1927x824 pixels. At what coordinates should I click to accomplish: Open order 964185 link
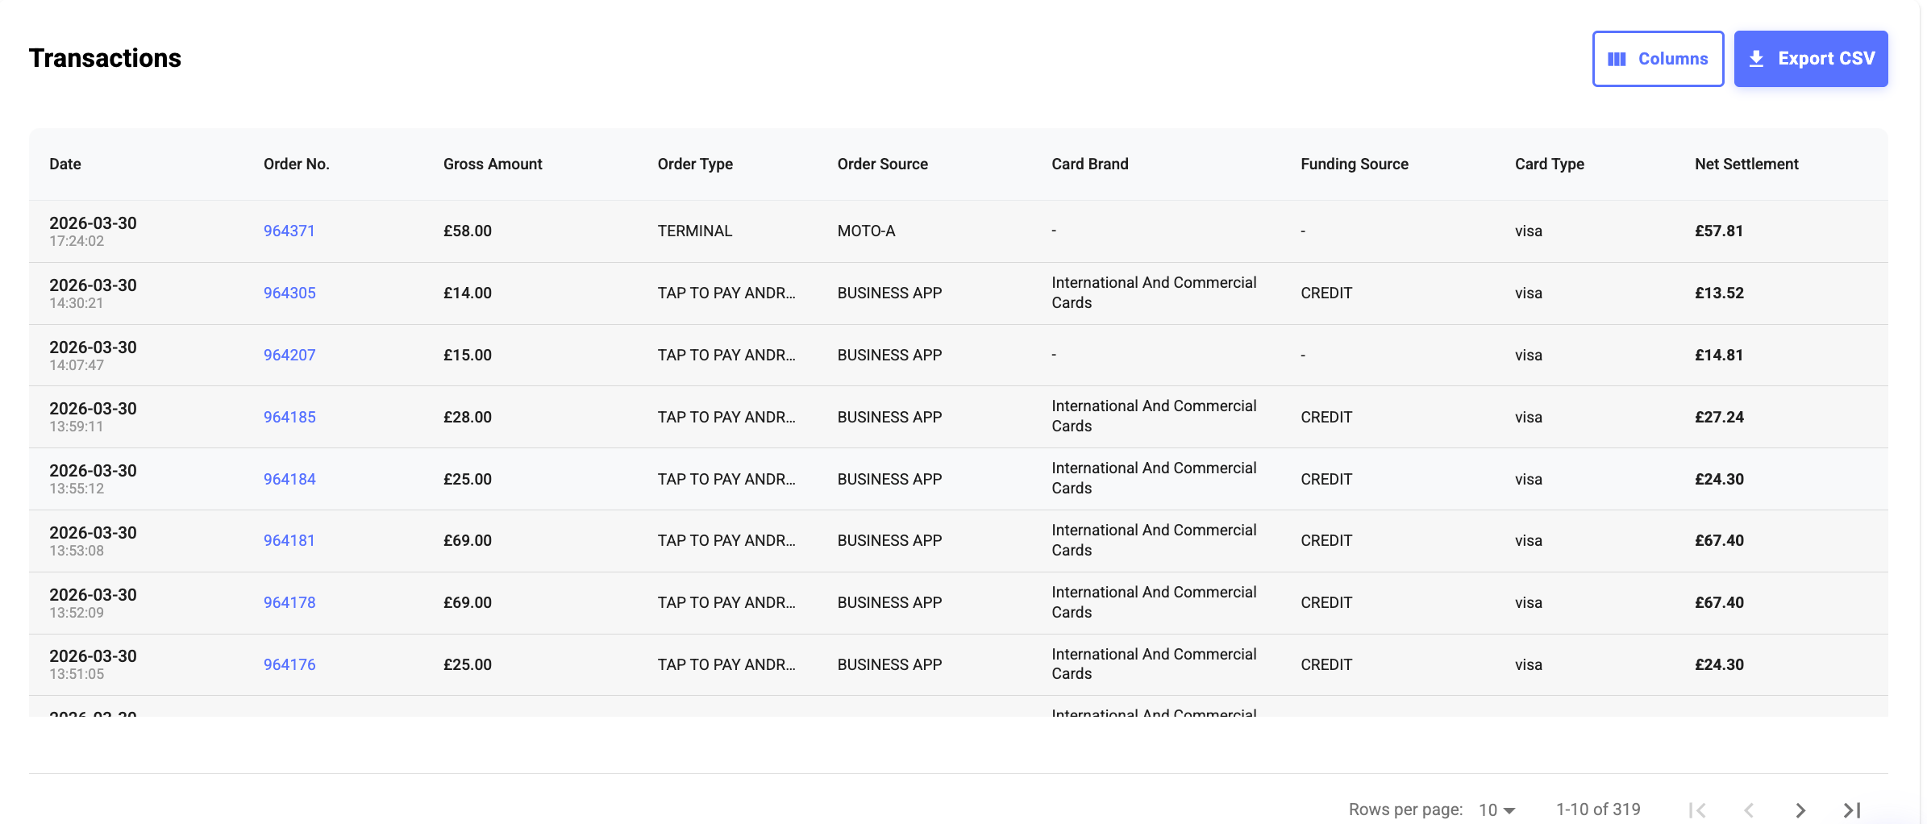tap(289, 418)
